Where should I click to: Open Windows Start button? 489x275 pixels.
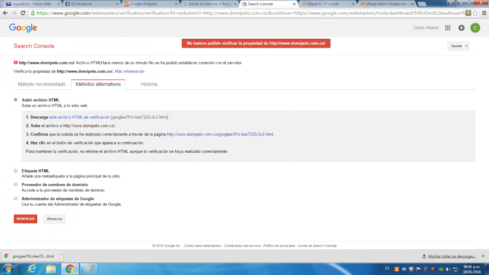[x=8, y=269]
